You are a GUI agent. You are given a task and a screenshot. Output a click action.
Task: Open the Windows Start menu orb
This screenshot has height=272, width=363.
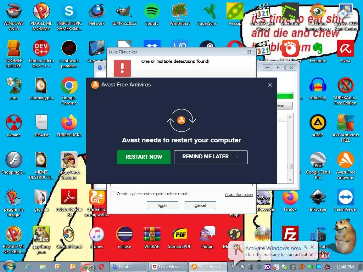(x=9, y=266)
